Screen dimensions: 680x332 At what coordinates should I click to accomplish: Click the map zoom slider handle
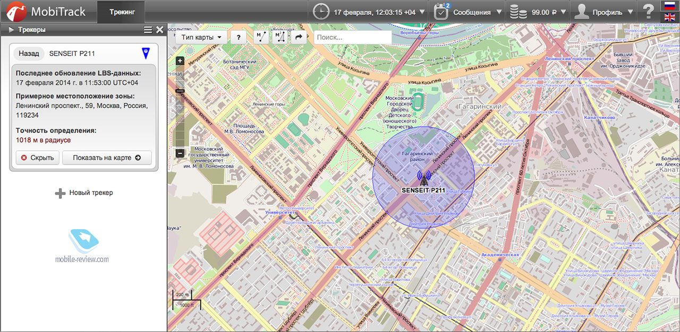point(180,91)
